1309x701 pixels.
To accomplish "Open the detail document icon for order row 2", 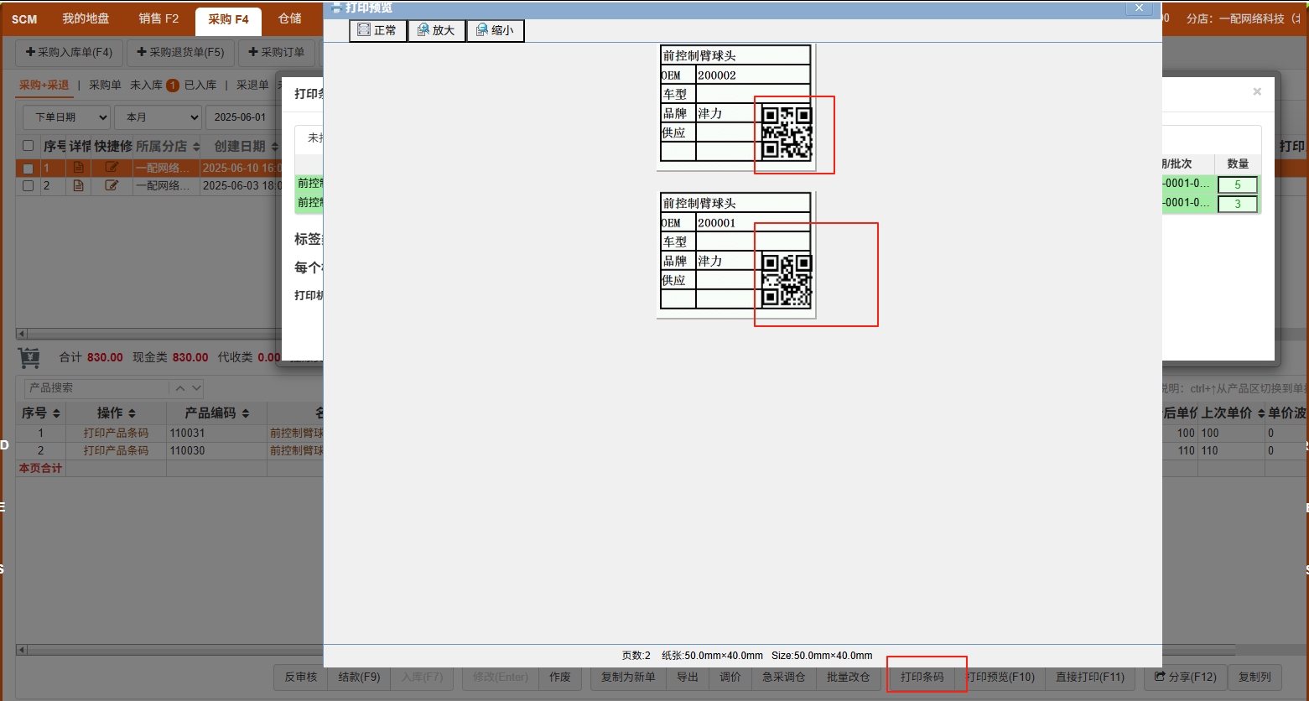I will (79, 185).
